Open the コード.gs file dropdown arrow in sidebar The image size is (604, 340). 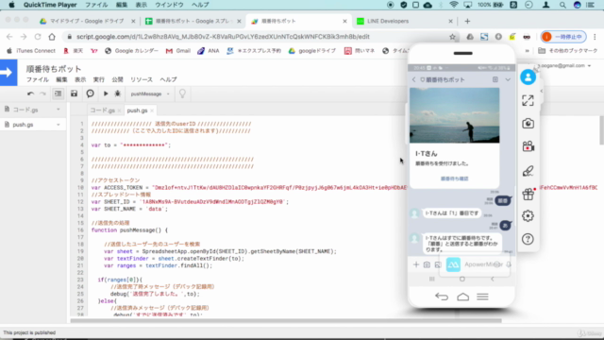click(x=59, y=110)
